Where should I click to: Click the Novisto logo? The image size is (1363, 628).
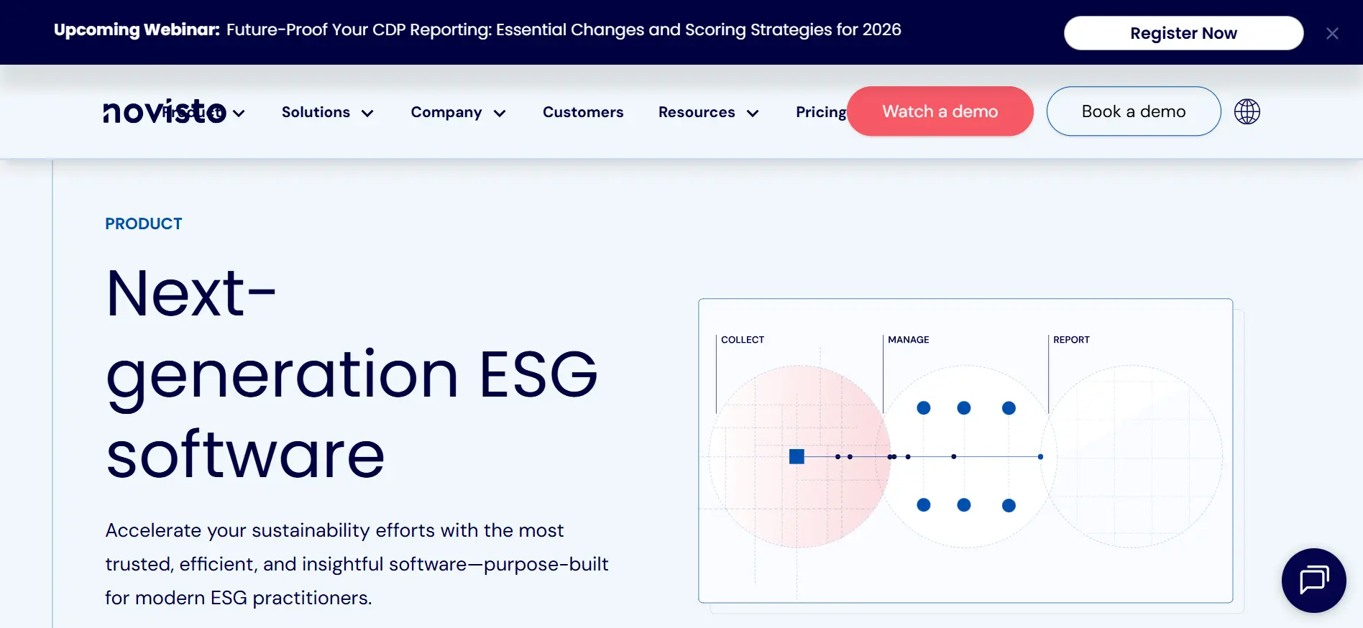(165, 111)
